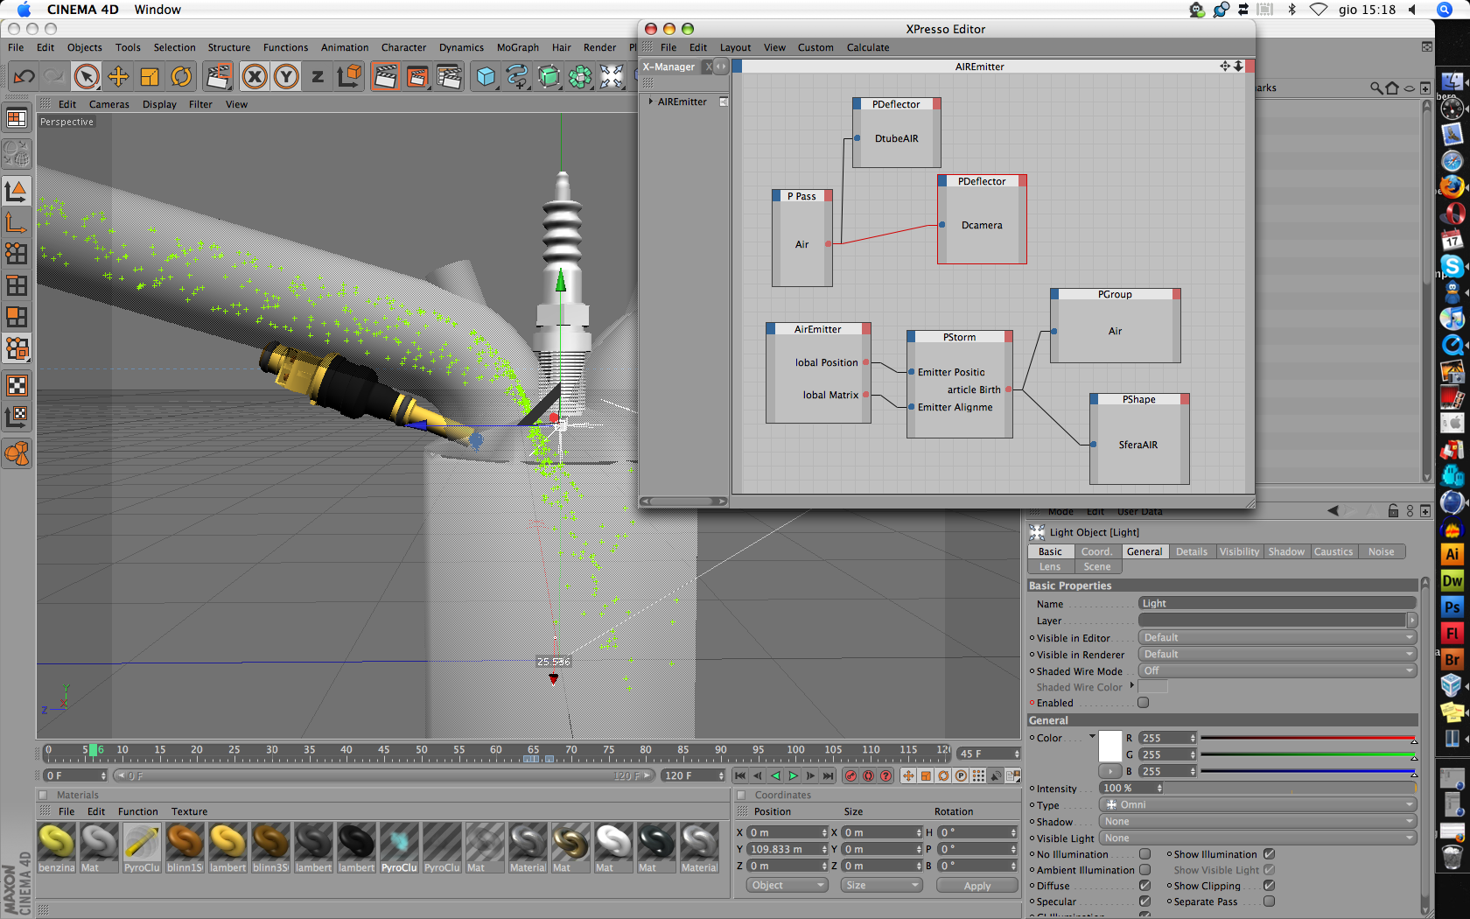This screenshot has height=919, width=1470.
Task: Select the benzina material thumbnail
Action: tap(57, 847)
